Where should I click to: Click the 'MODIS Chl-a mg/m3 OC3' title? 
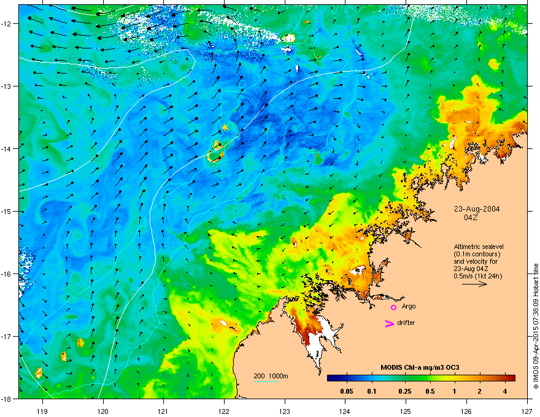tap(420, 368)
